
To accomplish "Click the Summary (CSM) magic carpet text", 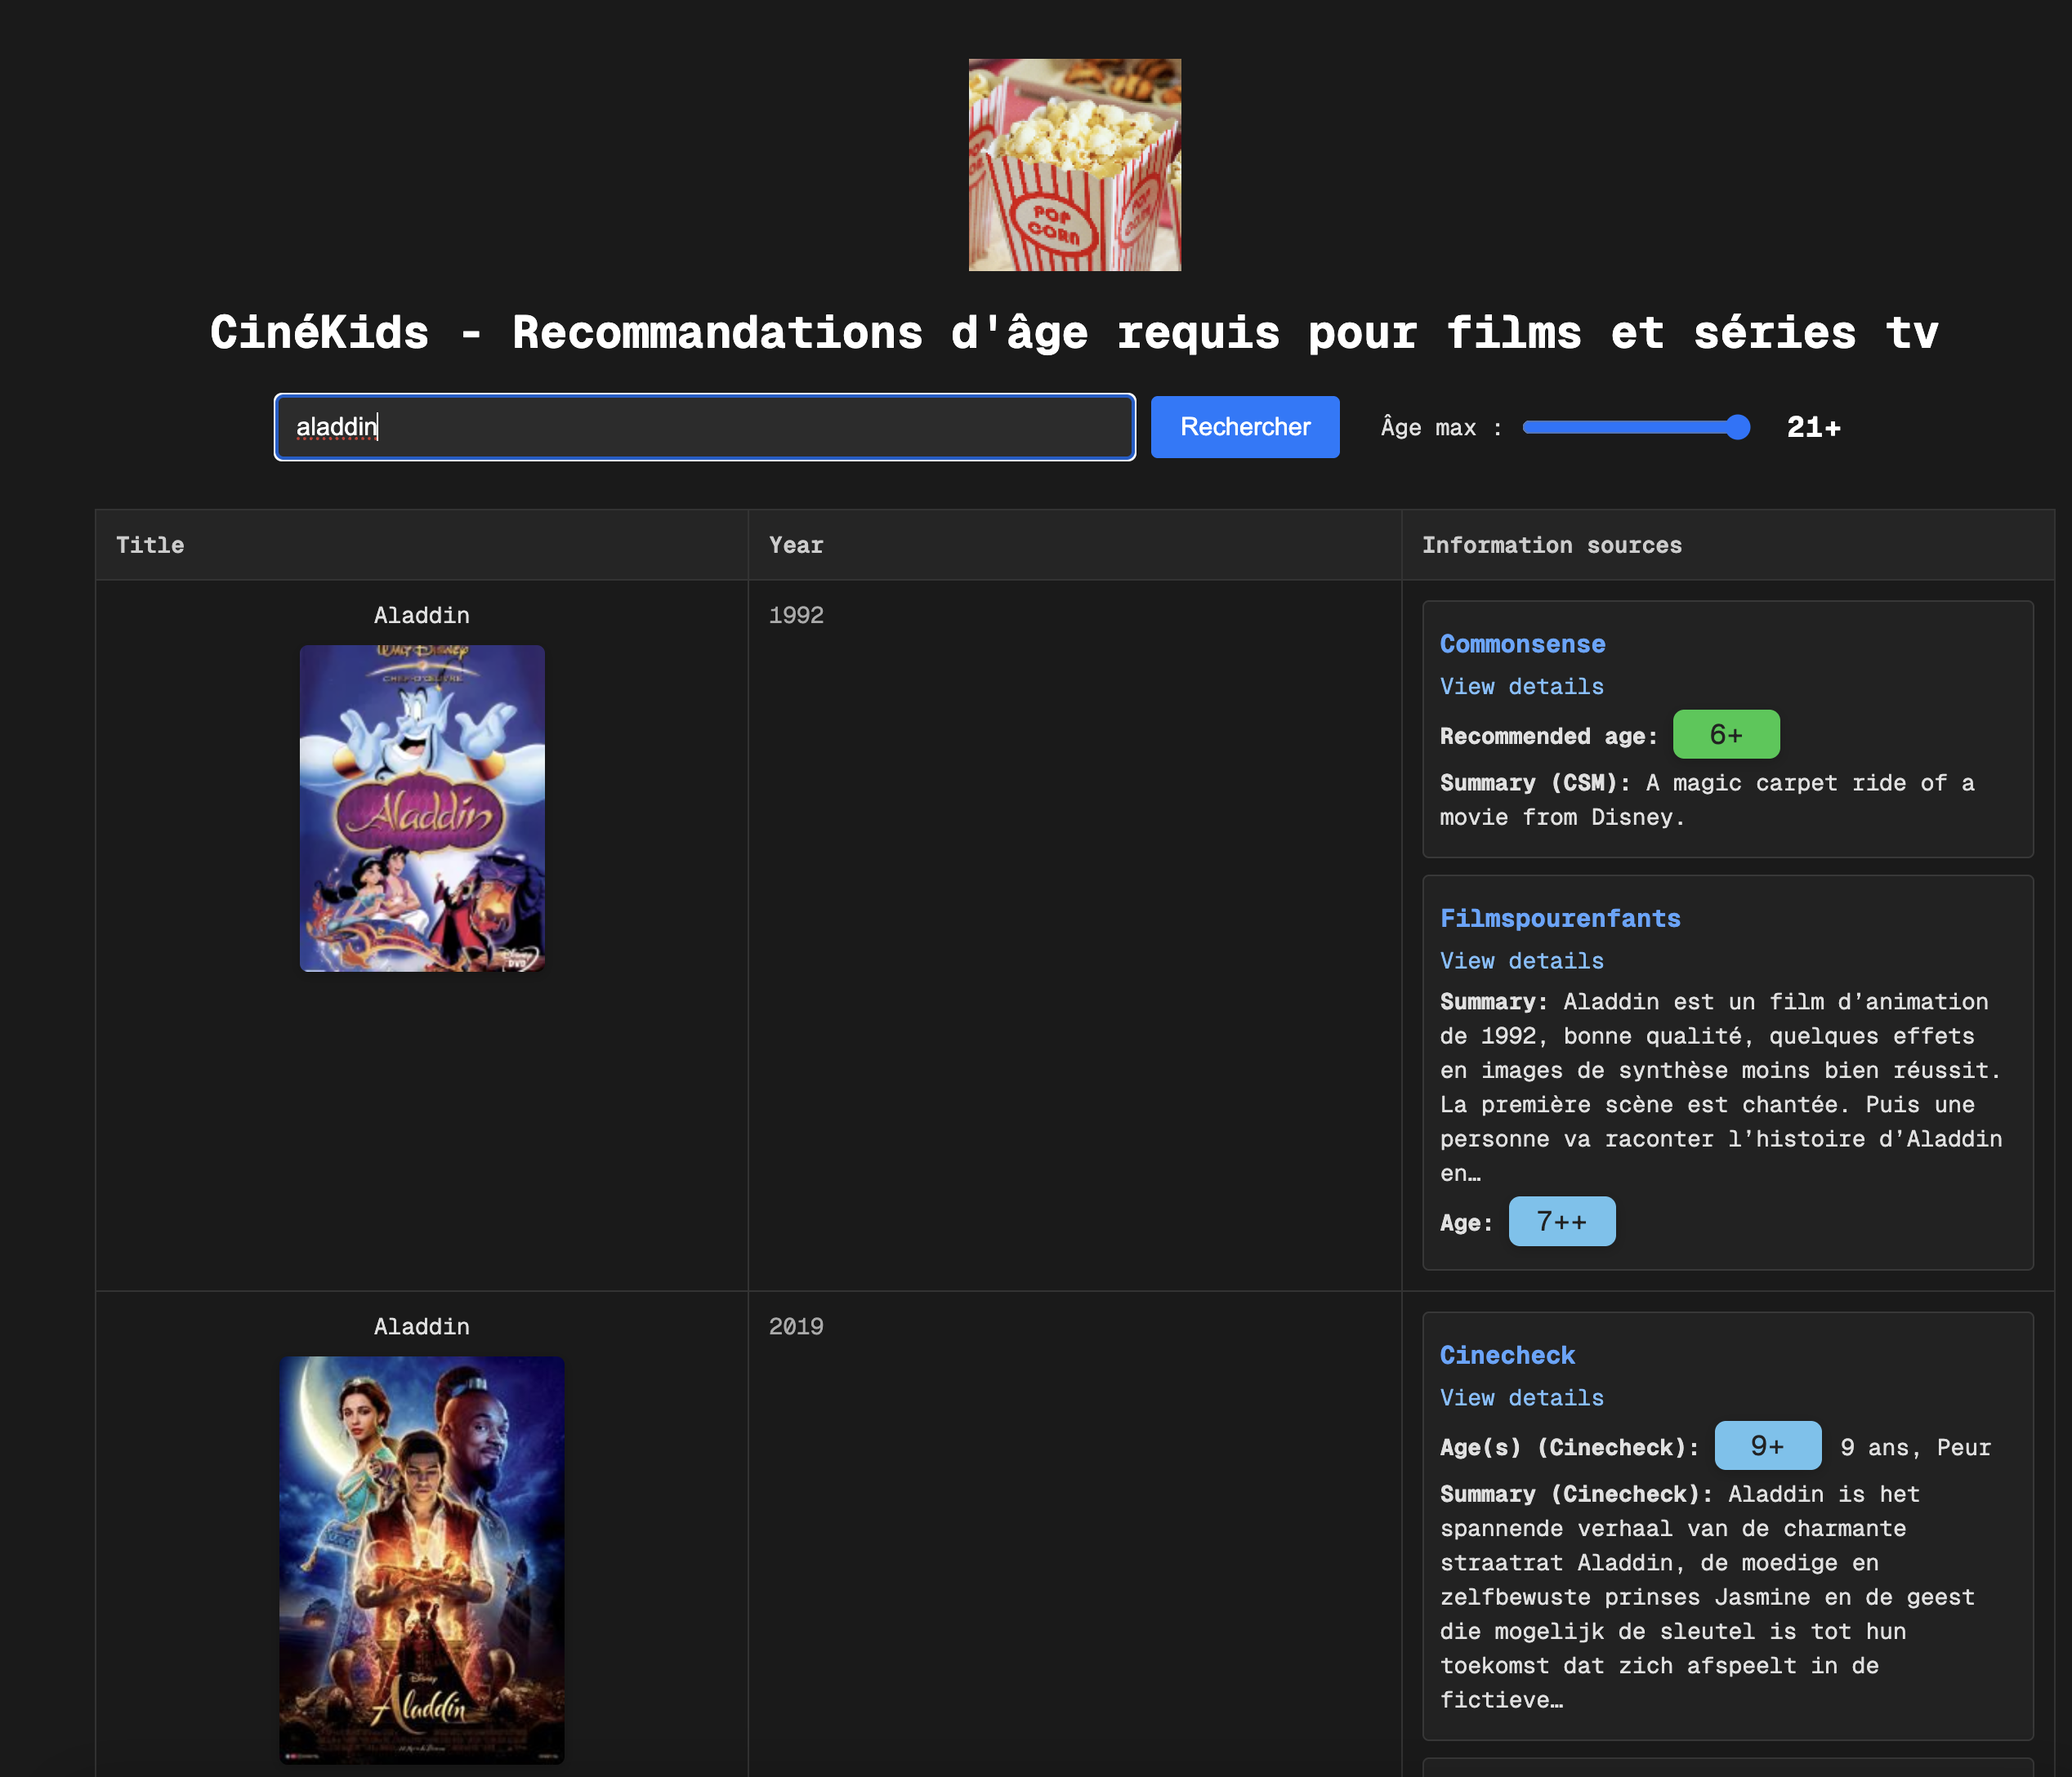I will [x=1707, y=800].
